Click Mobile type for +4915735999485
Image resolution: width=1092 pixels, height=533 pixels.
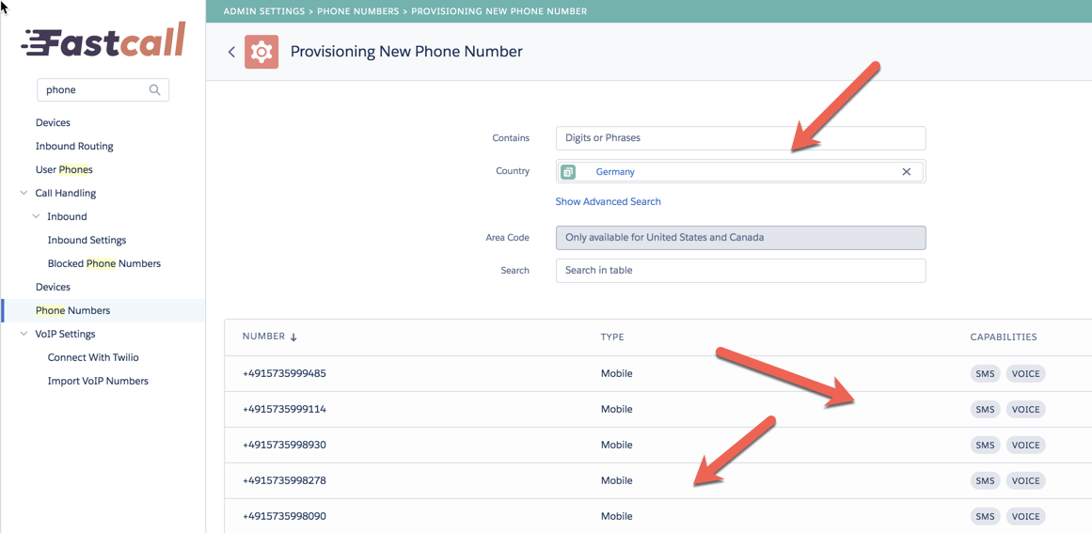pos(616,373)
